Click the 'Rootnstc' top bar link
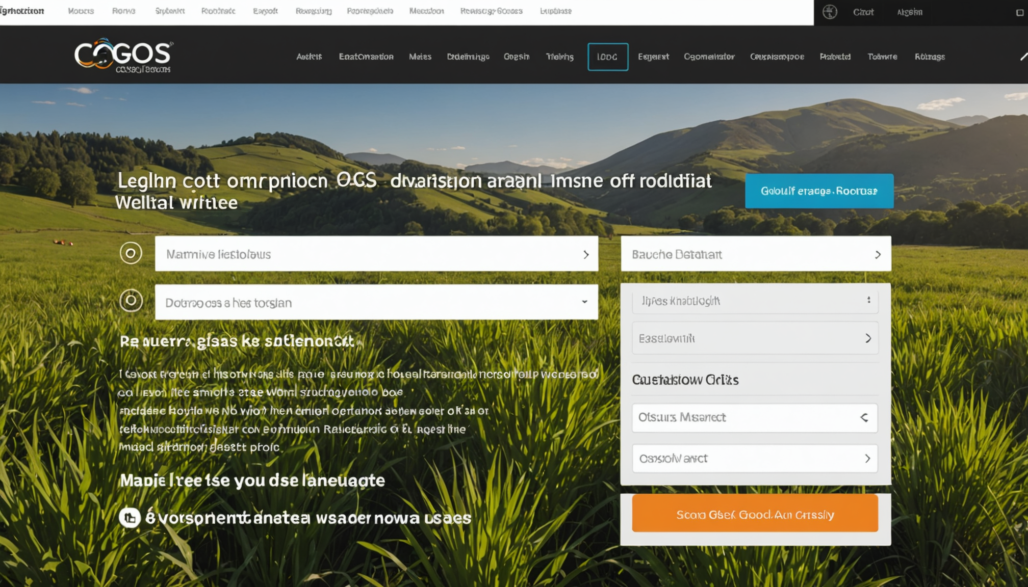Screen dimensions: 1028x587 (218, 11)
